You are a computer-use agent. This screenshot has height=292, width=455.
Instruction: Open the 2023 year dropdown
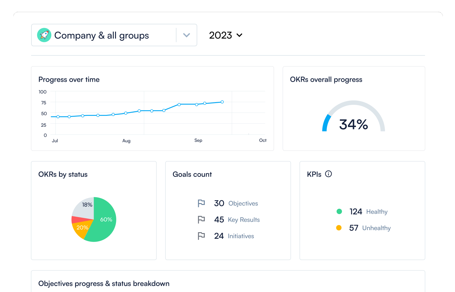[x=226, y=35]
